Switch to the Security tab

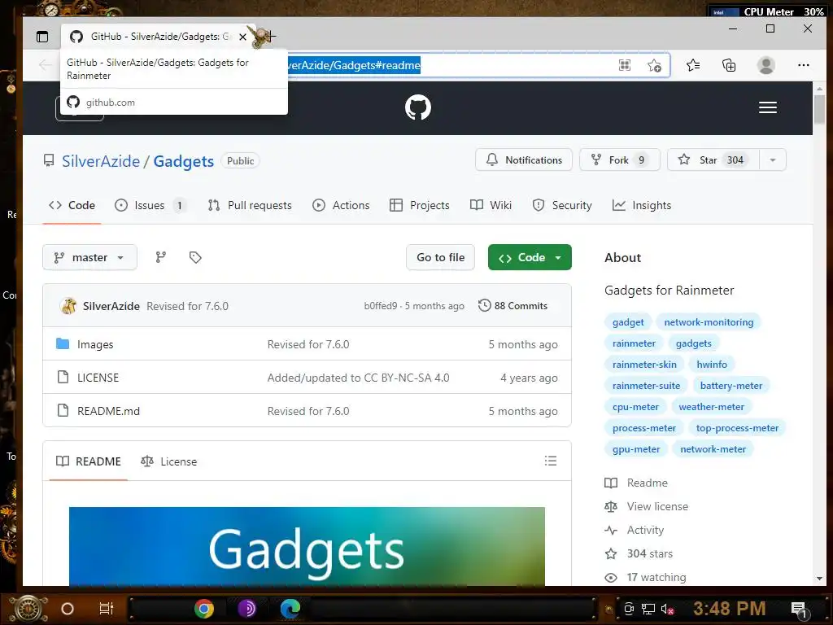tap(562, 206)
